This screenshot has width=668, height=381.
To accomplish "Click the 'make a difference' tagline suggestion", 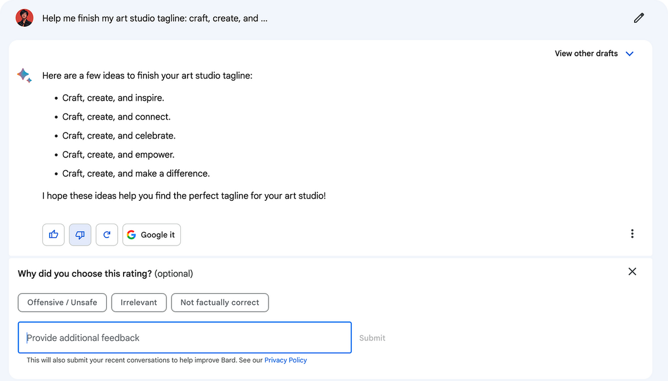I will pyautogui.click(x=136, y=174).
